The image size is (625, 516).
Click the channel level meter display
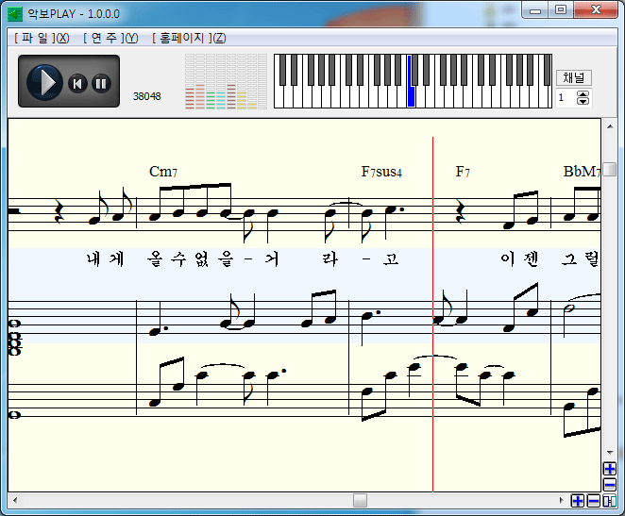click(x=226, y=81)
